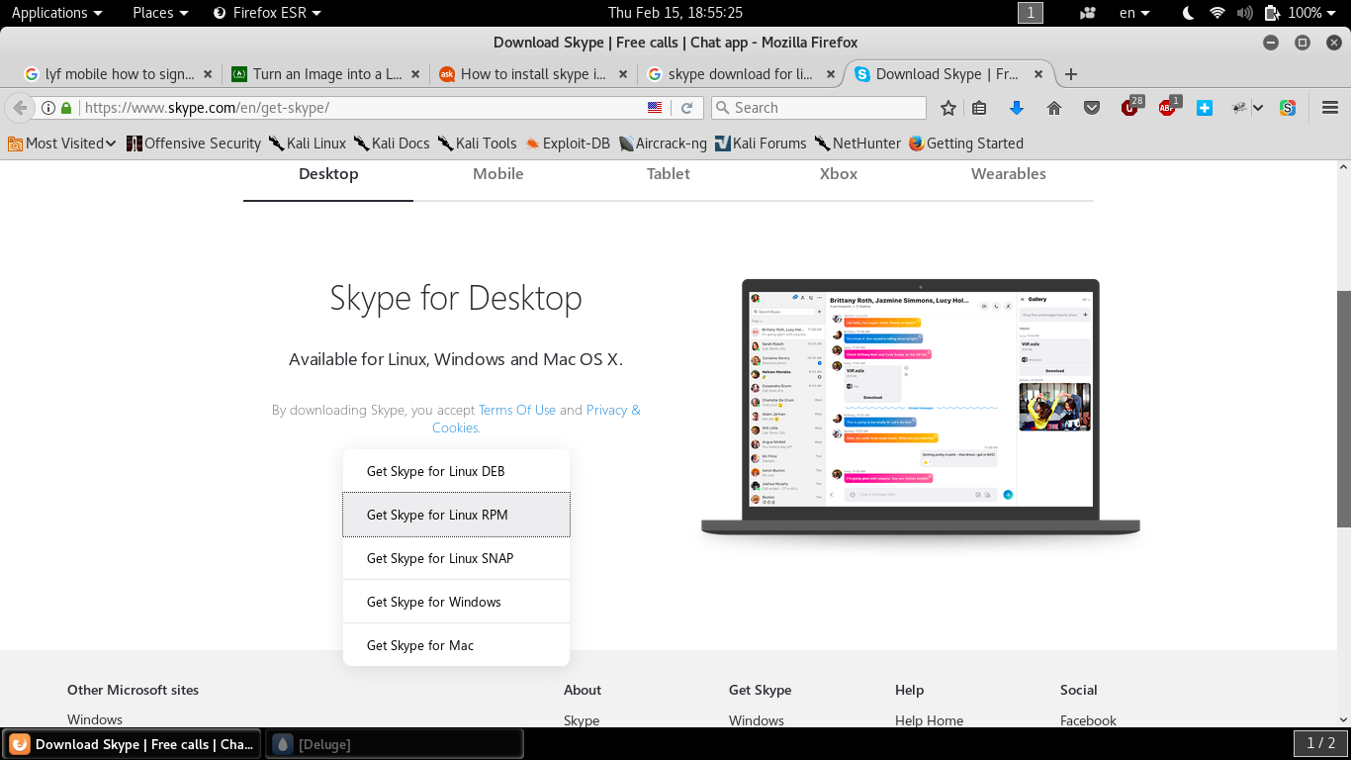
Task: Click the blue plus extension icon
Action: pyautogui.click(x=1205, y=108)
